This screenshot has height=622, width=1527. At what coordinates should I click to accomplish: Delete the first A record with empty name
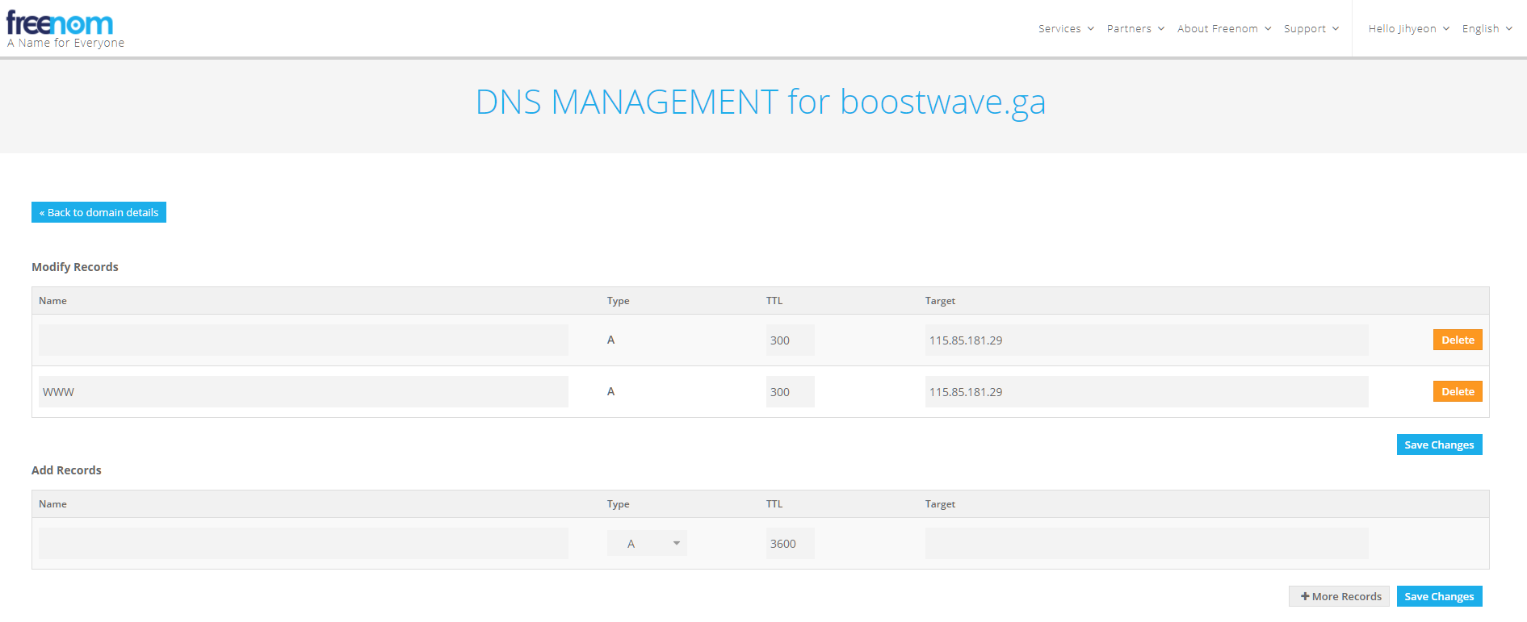click(x=1458, y=340)
